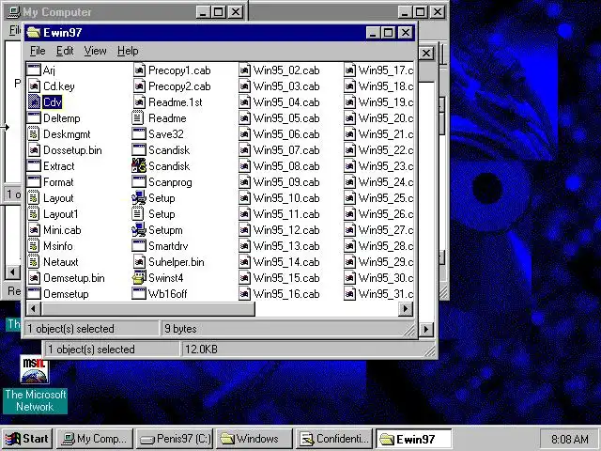
Task: Select the Setup computer application icon
Action: click(x=139, y=198)
